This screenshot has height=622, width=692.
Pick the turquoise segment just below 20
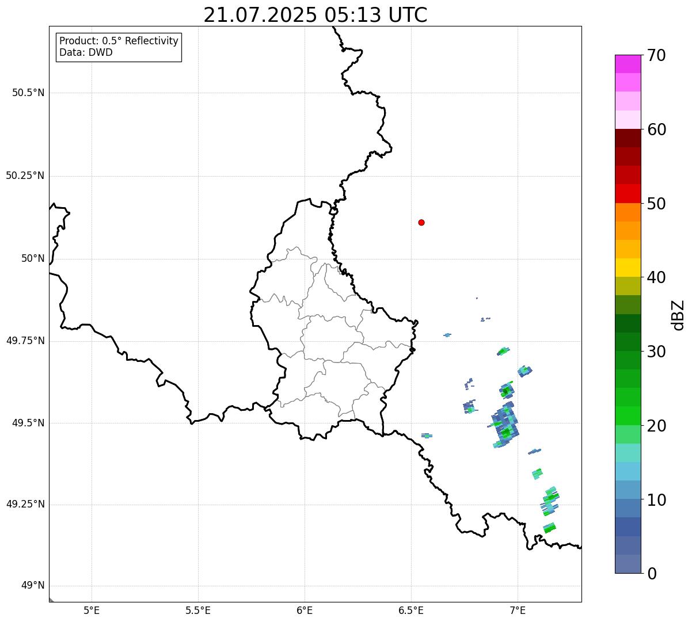coord(628,453)
